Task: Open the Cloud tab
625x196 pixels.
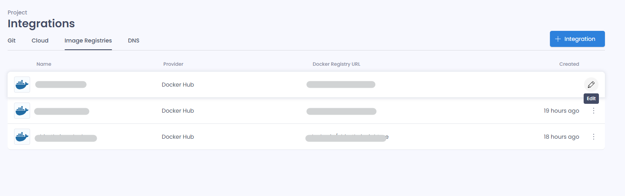Action: pos(40,40)
